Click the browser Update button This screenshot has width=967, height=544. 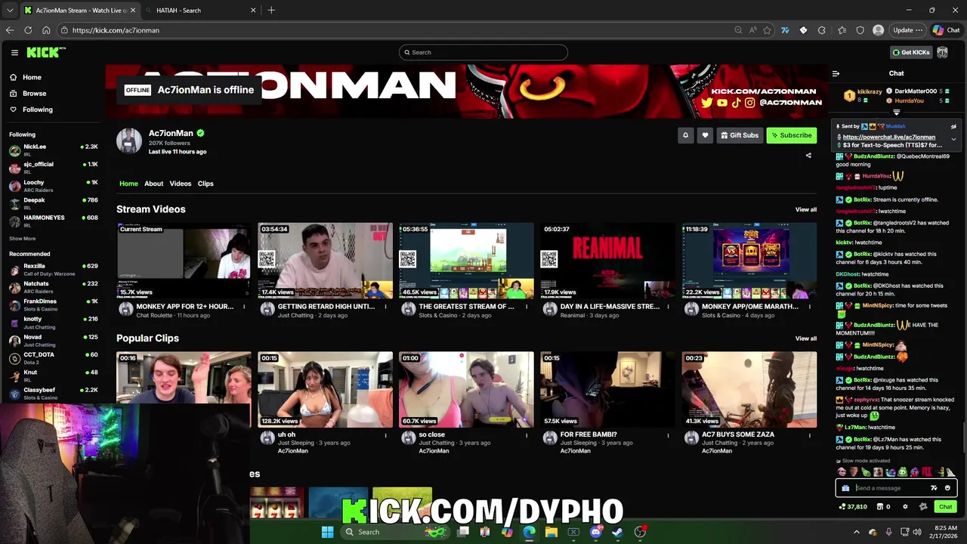(x=908, y=30)
